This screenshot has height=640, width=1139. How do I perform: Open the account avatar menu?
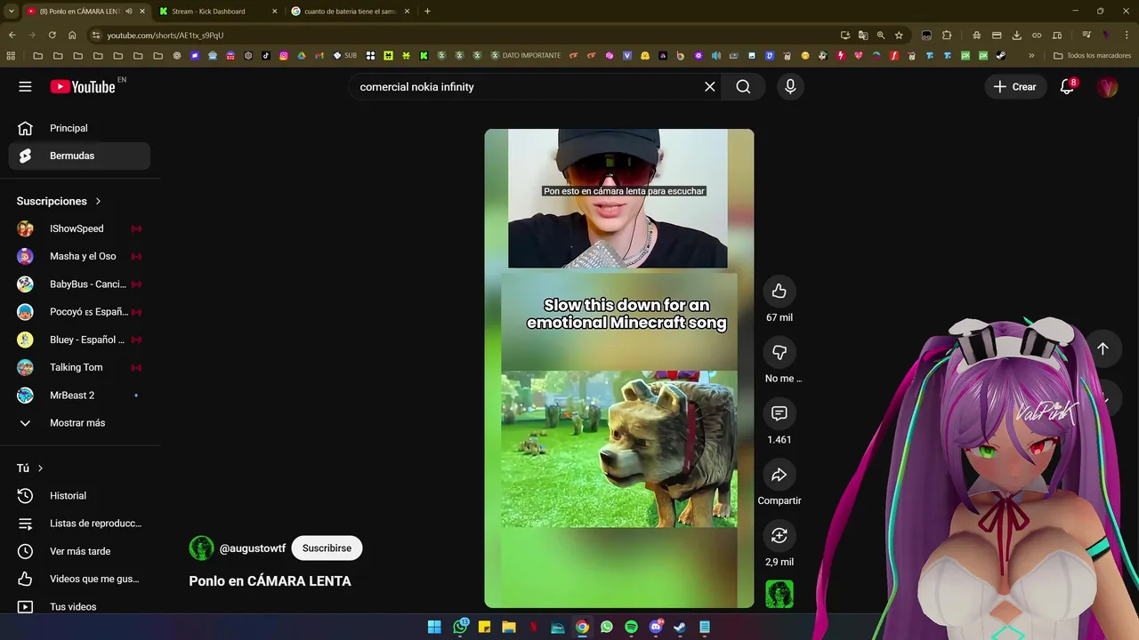pyautogui.click(x=1107, y=87)
